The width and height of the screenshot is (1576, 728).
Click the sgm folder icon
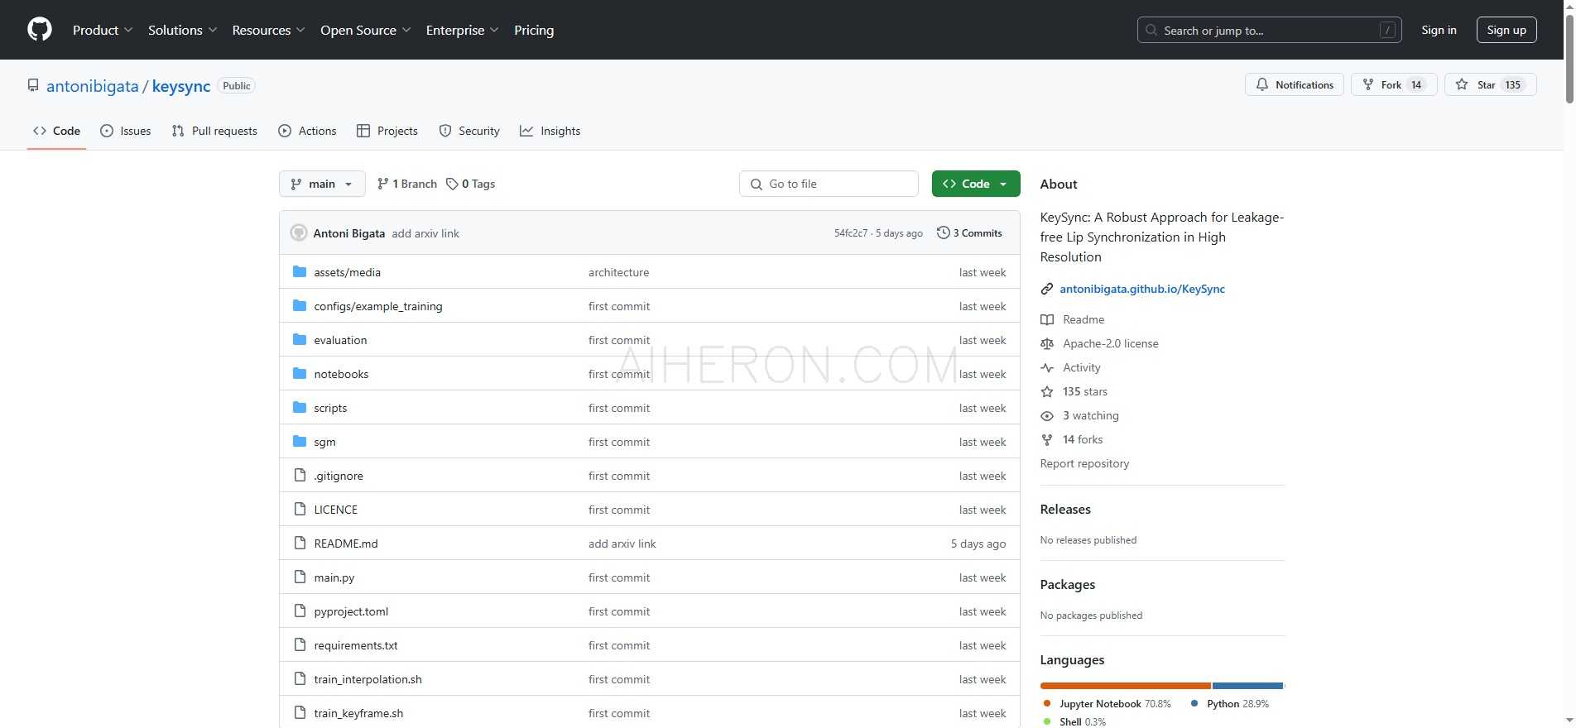[x=300, y=442]
